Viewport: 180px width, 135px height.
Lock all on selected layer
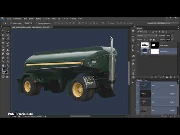tap(154, 40)
